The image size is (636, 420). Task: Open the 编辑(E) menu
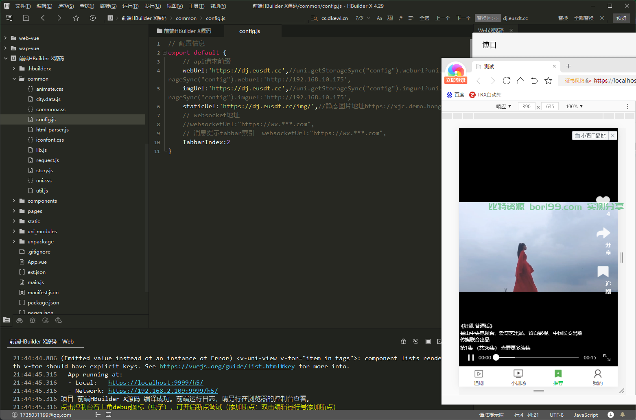pos(44,6)
